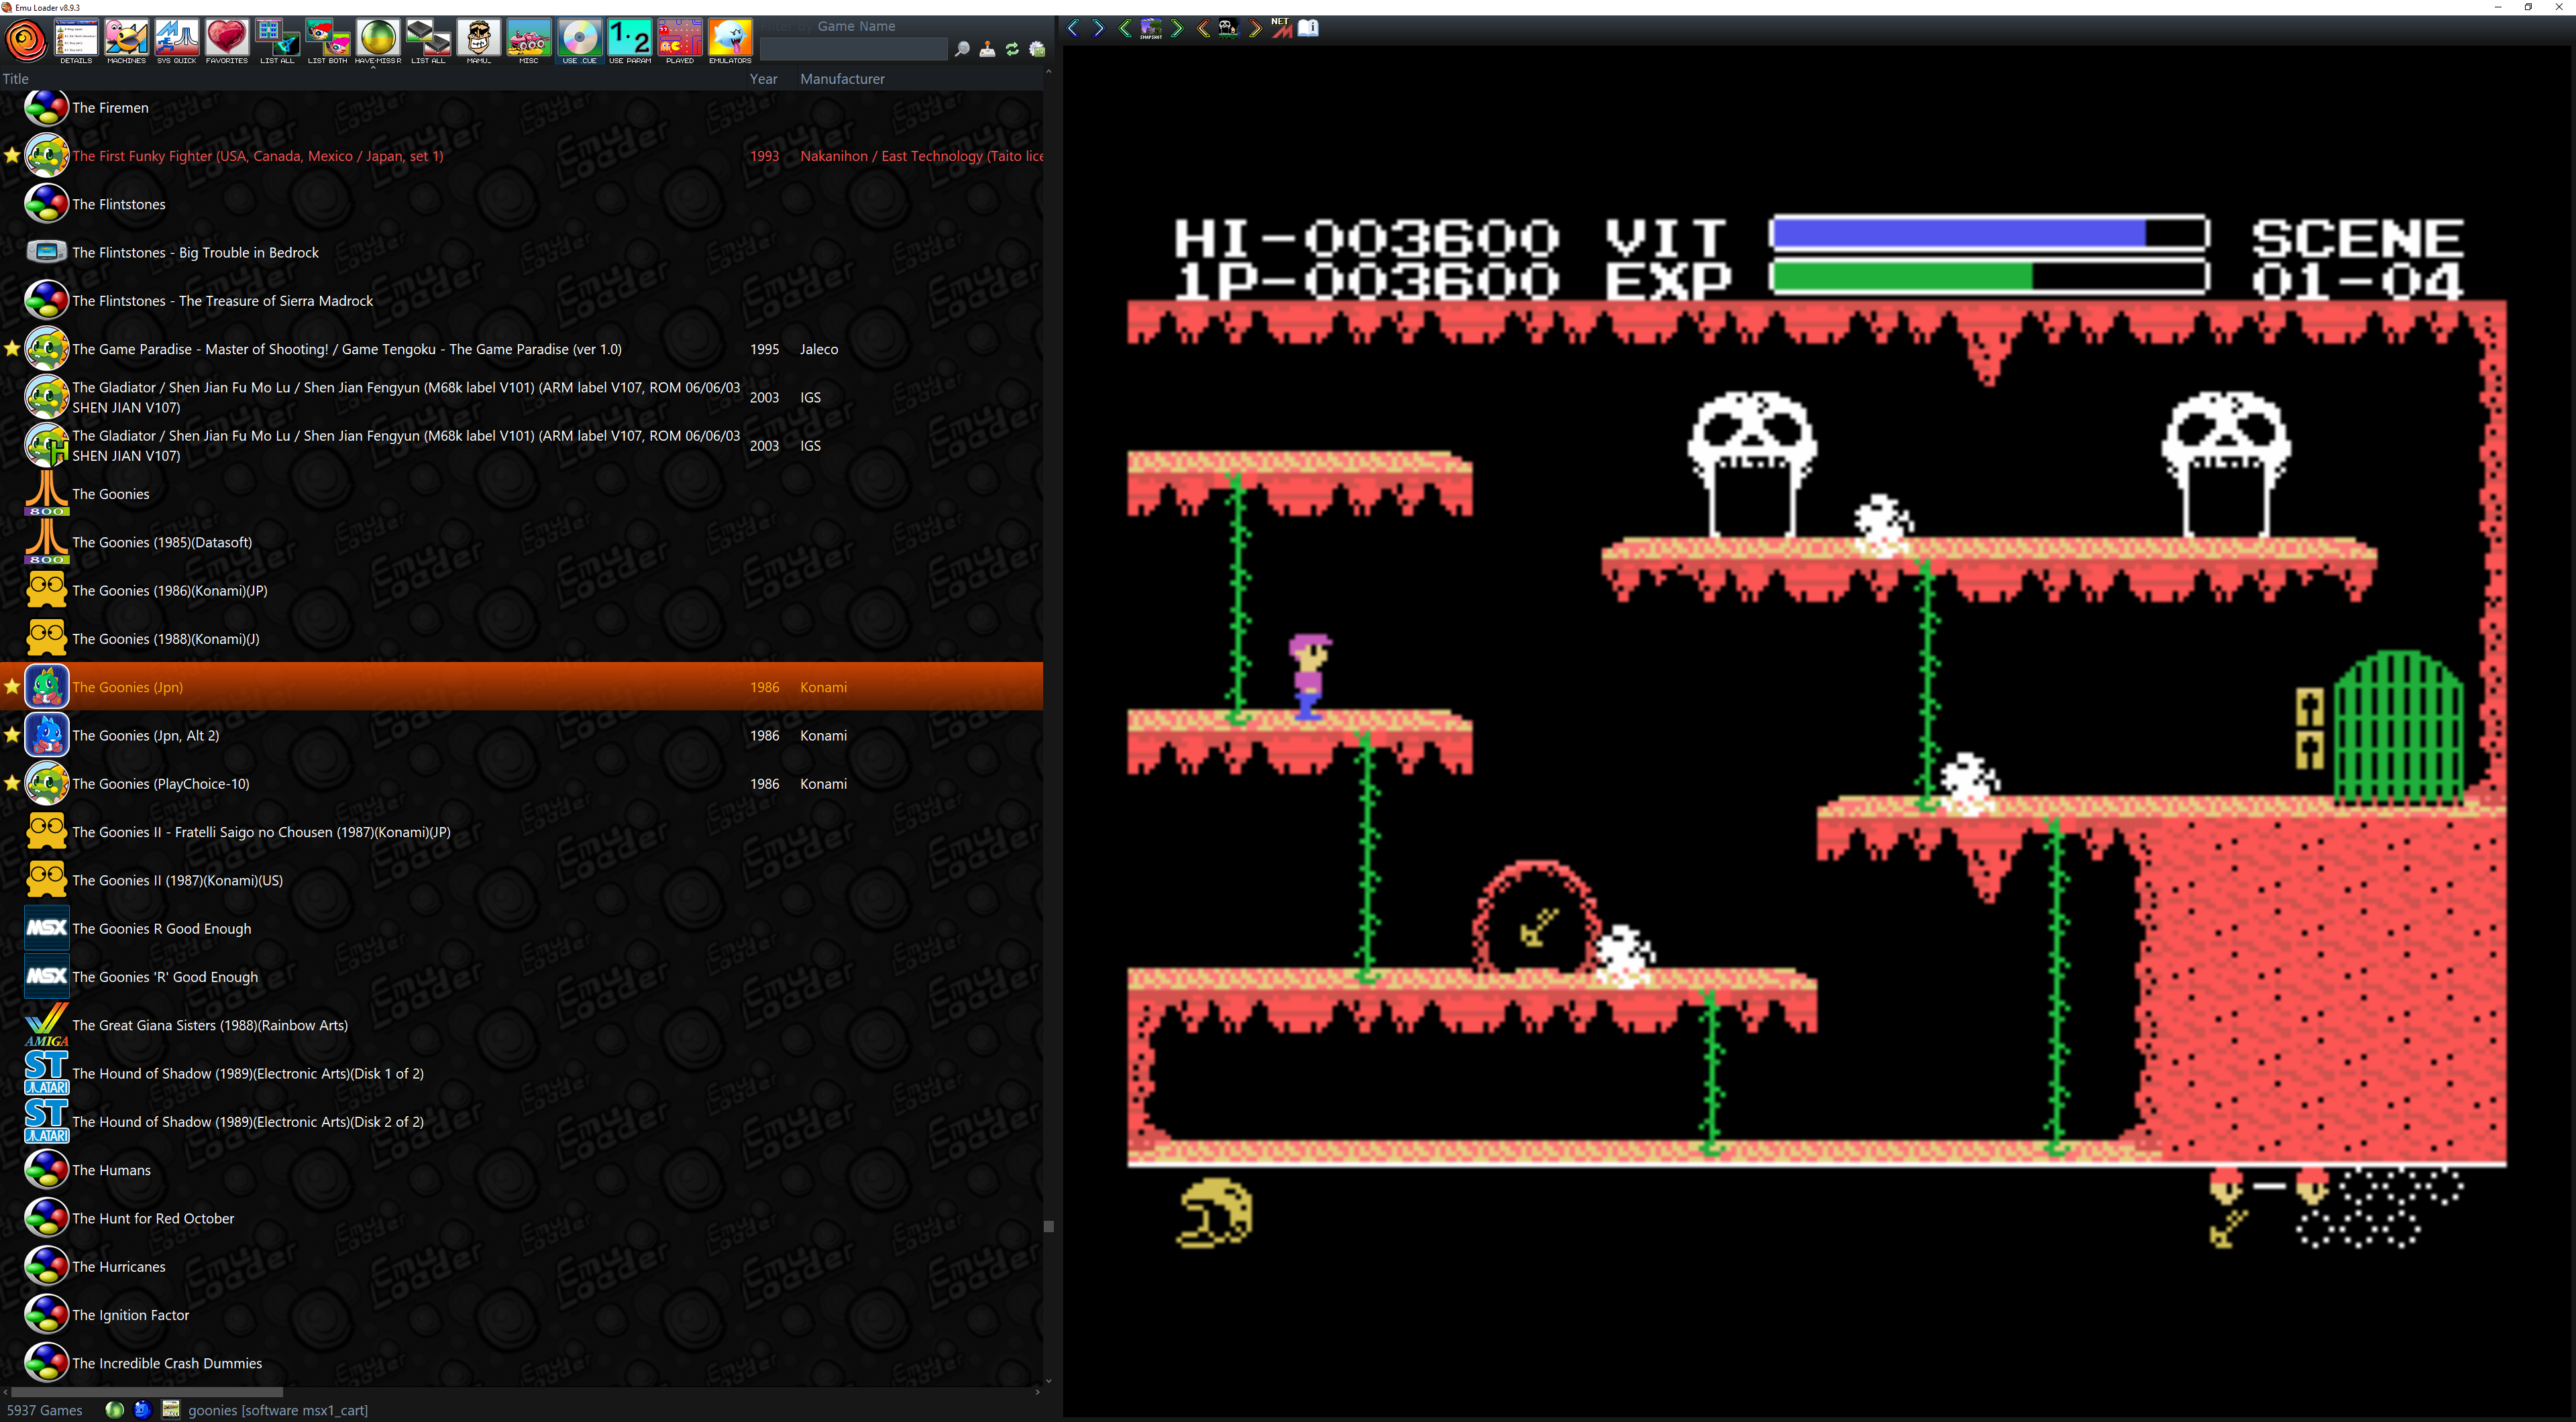Open the Emulators ghost icon

click(730, 39)
